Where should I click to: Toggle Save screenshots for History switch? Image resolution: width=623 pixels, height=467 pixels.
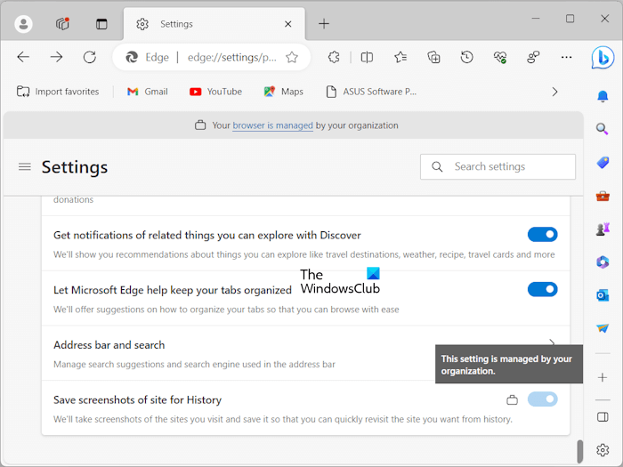pyautogui.click(x=542, y=399)
